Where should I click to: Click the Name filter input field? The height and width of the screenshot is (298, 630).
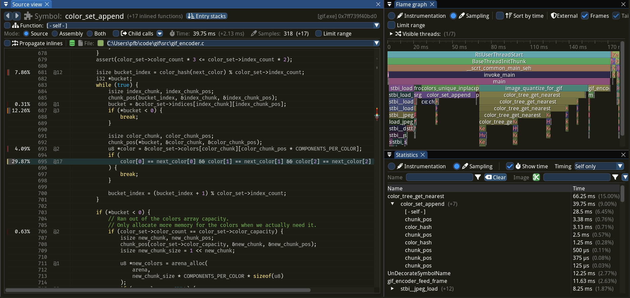tap(439, 177)
